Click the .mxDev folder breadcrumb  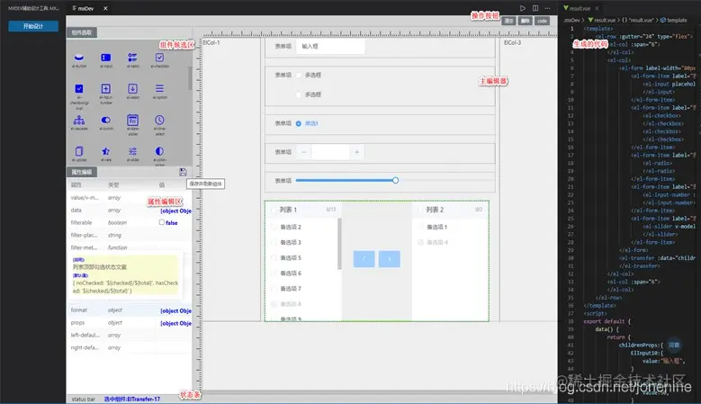coord(571,20)
